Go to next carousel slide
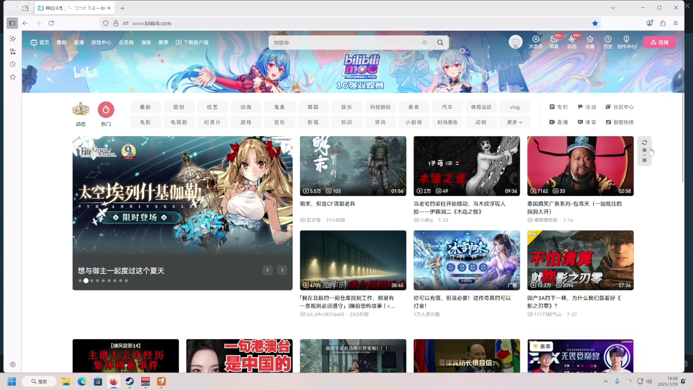Image resolution: width=693 pixels, height=390 pixels. [x=282, y=270]
